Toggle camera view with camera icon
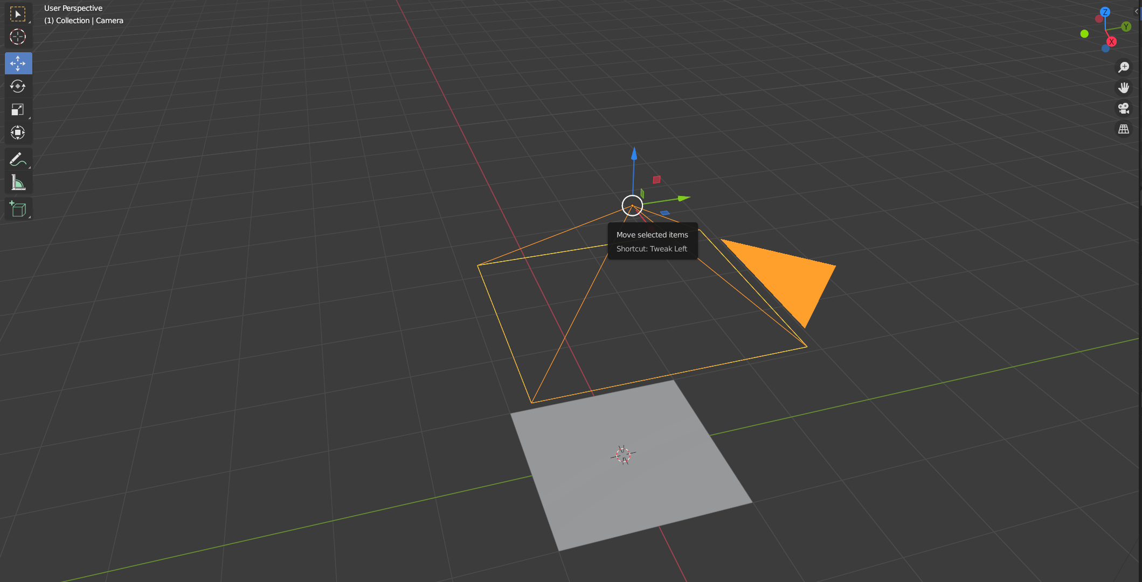Image resolution: width=1142 pixels, height=582 pixels. (1124, 108)
